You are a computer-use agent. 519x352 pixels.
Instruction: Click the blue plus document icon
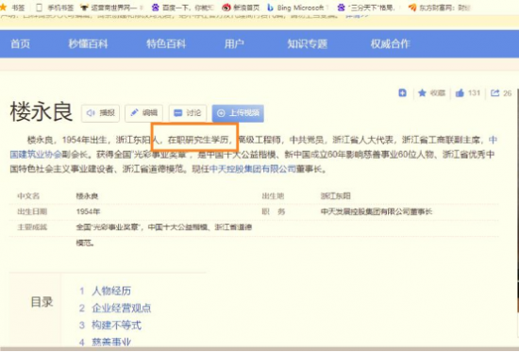[403, 93]
